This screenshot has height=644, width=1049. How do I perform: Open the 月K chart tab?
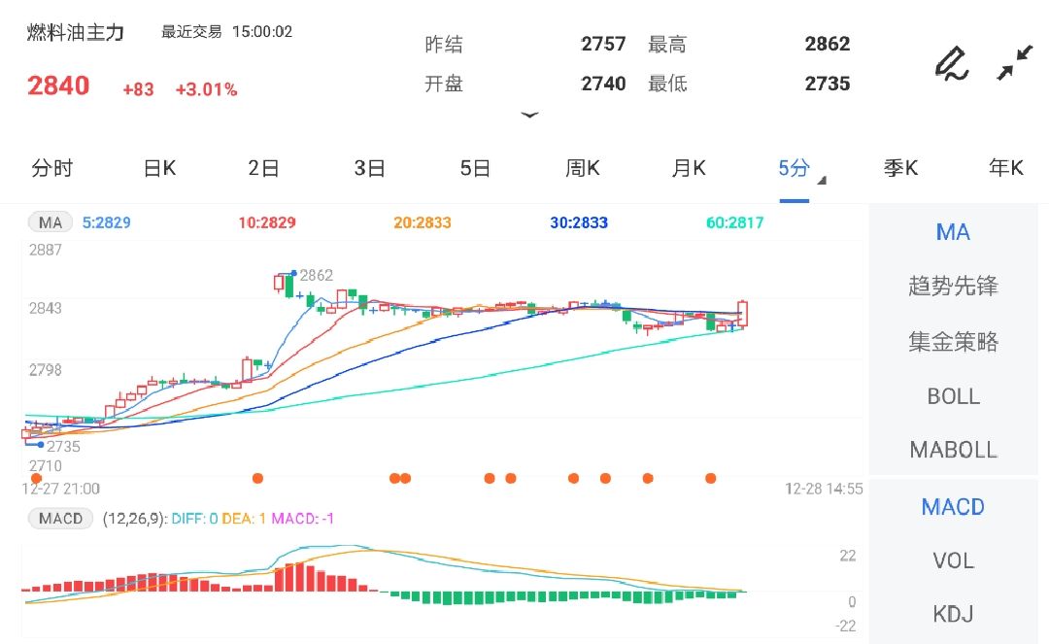[689, 168]
